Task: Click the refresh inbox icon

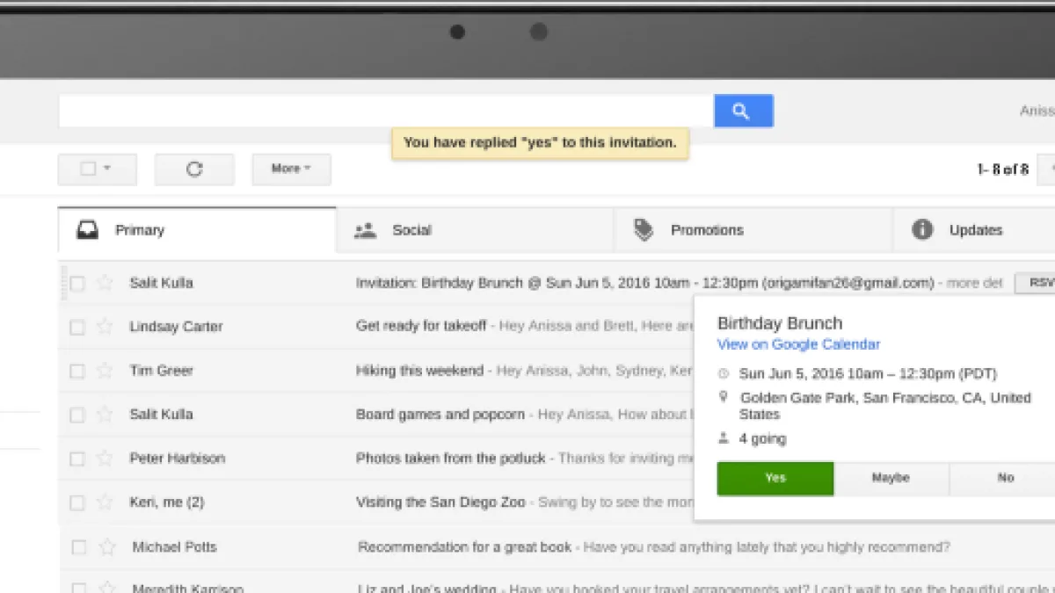Action: (x=194, y=170)
